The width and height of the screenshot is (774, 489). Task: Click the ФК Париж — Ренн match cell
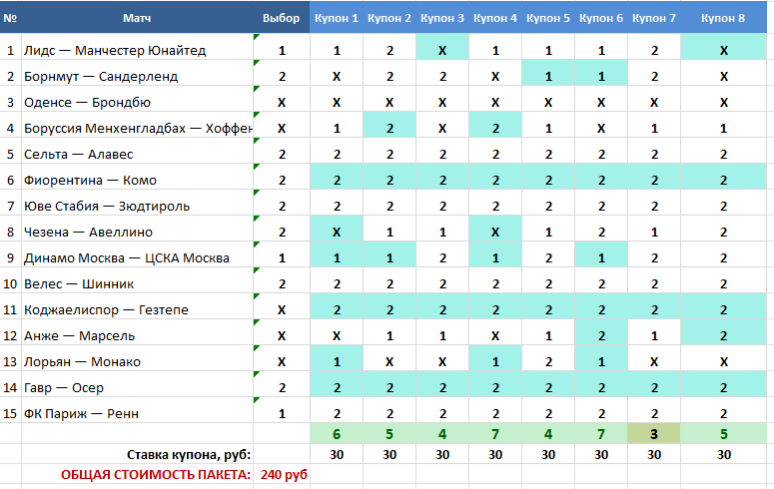[x=137, y=413]
